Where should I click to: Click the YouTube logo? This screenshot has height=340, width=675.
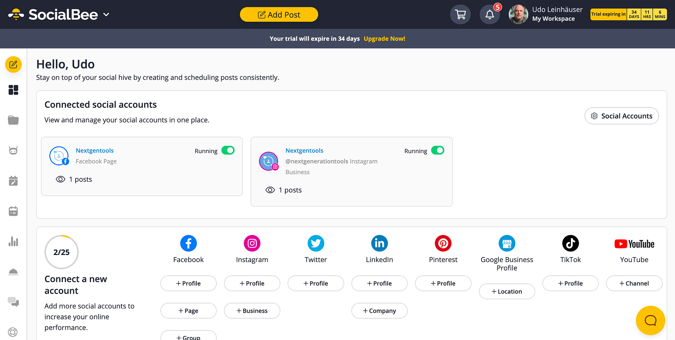634,244
